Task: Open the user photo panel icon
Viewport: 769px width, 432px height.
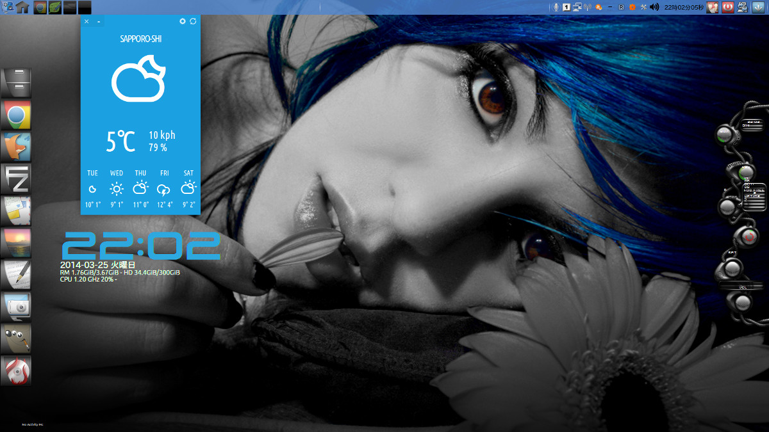Action: [x=712, y=7]
